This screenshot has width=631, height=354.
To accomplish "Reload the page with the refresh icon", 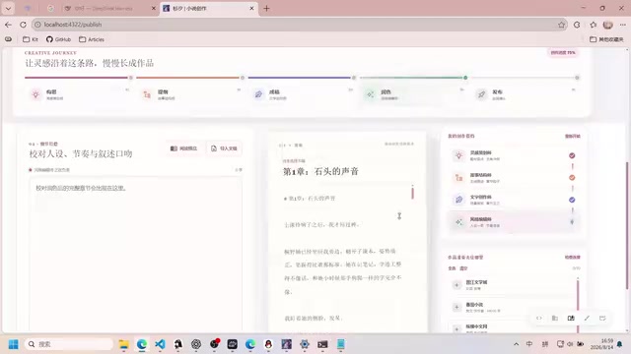I will tap(23, 25).
